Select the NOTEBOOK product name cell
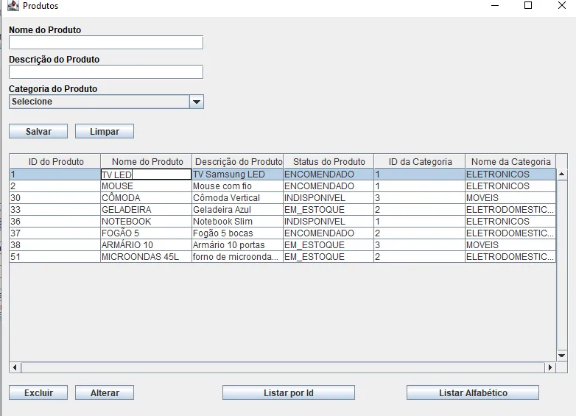The width and height of the screenshot is (576, 416). [146, 222]
